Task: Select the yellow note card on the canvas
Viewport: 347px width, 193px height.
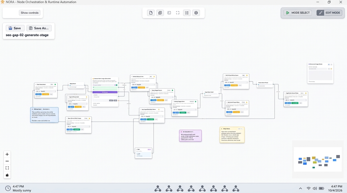Action: (x=232, y=135)
